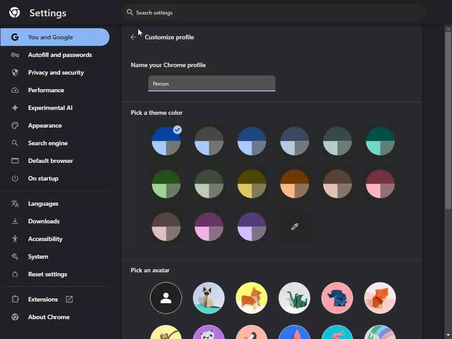Viewport: 452px width, 339px height.
Task: Click the key icon for Autofill
Action: click(x=15, y=55)
